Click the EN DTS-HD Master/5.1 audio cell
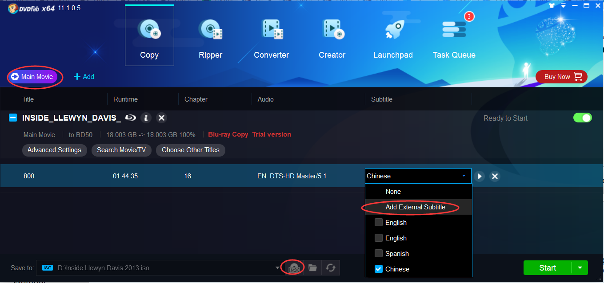604x283 pixels. pos(292,176)
